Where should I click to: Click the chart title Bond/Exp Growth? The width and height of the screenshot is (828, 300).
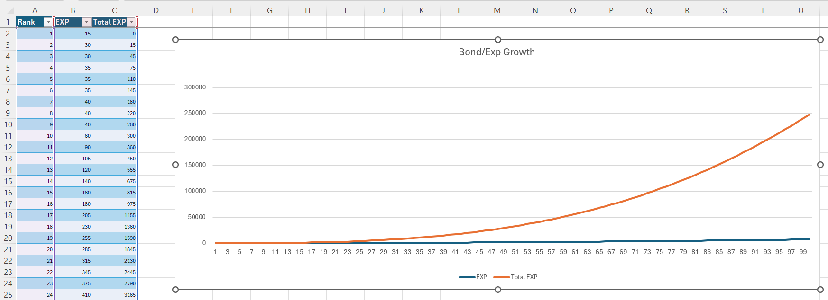pos(497,52)
